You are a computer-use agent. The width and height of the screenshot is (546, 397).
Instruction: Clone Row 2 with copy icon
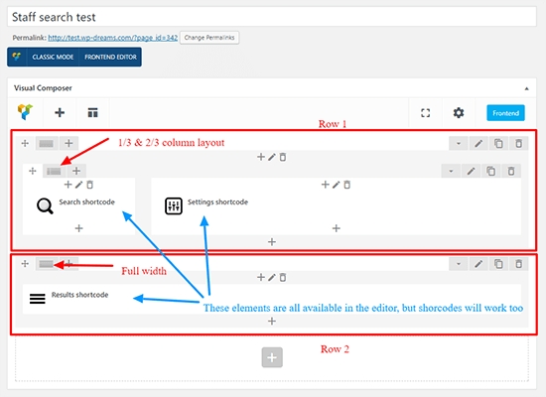click(x=498, y=264)
